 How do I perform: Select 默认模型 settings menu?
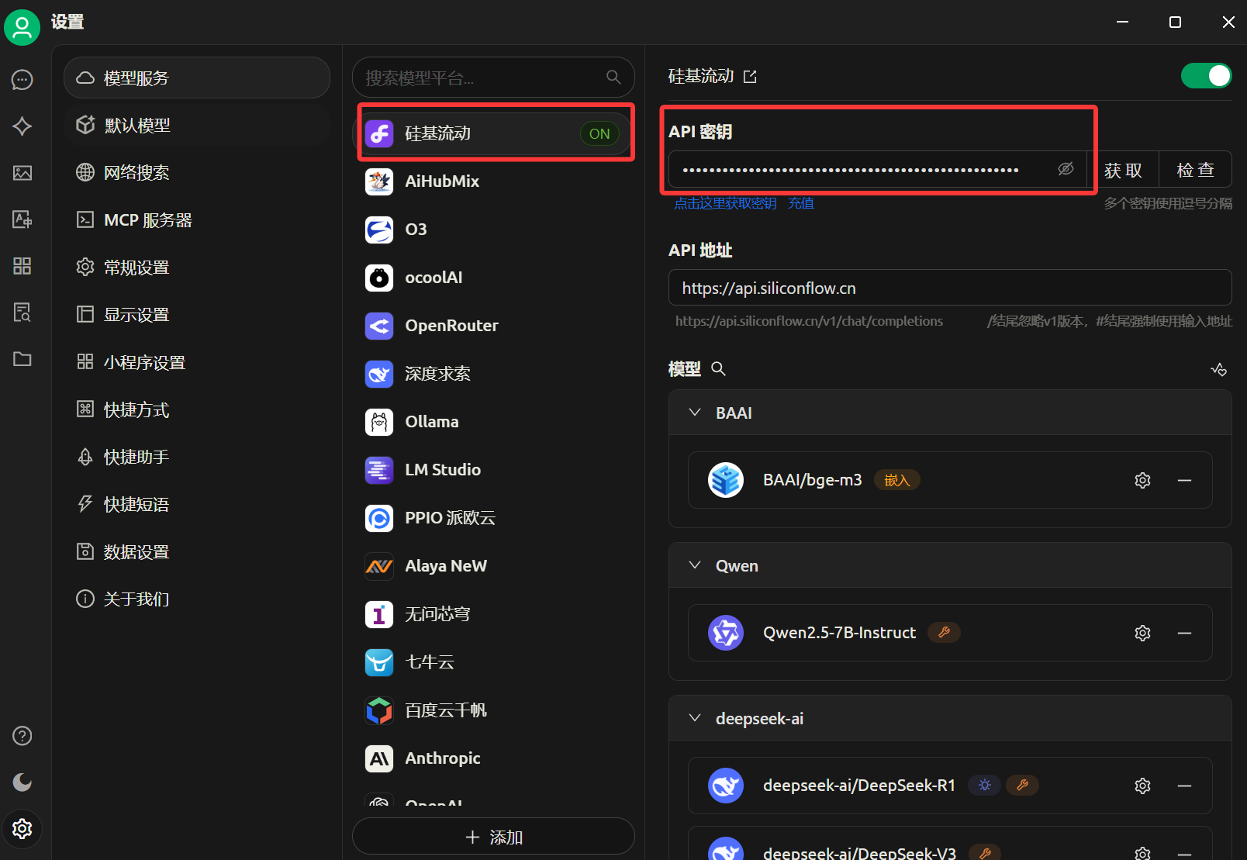click(197, 125)
